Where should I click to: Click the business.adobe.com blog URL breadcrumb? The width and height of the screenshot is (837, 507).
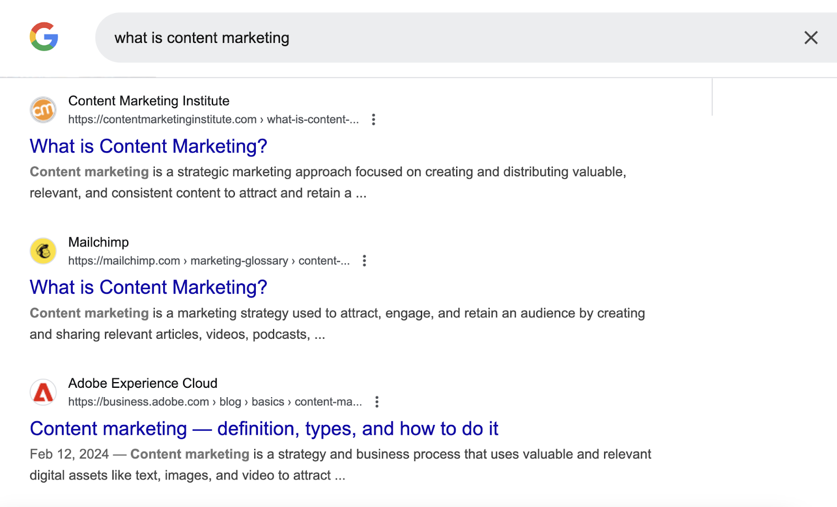(214, 402)
